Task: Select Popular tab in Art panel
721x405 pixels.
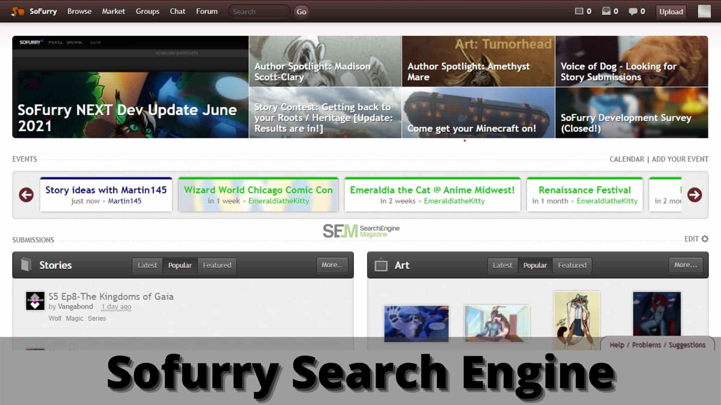Action: pos(535,265)
